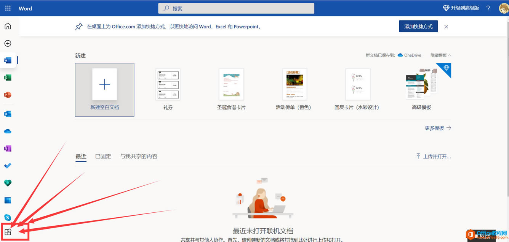Switch to the 最近 tab

tap(81, 156)
